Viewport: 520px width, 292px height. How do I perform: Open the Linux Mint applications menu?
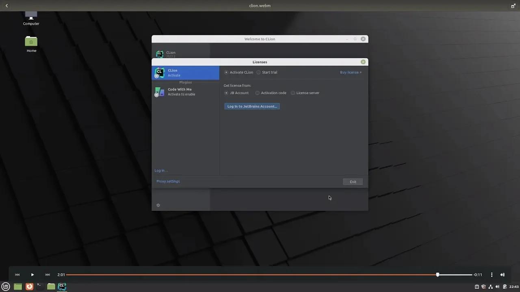[x=5, y=286]
